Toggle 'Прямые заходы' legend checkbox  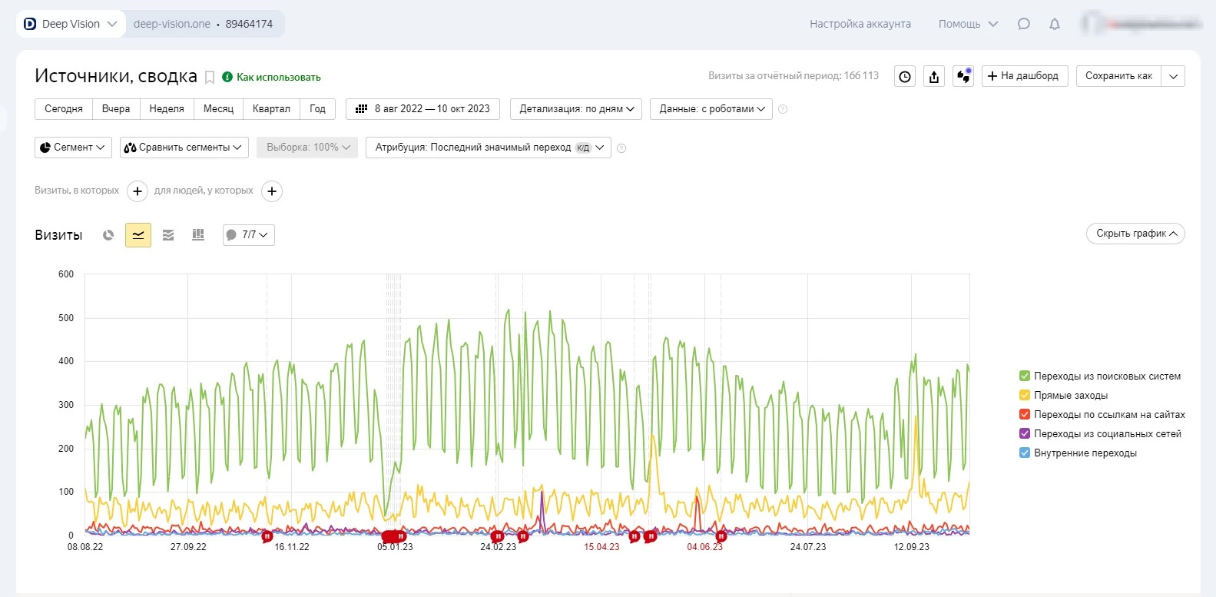click(x=1024, y=395)
